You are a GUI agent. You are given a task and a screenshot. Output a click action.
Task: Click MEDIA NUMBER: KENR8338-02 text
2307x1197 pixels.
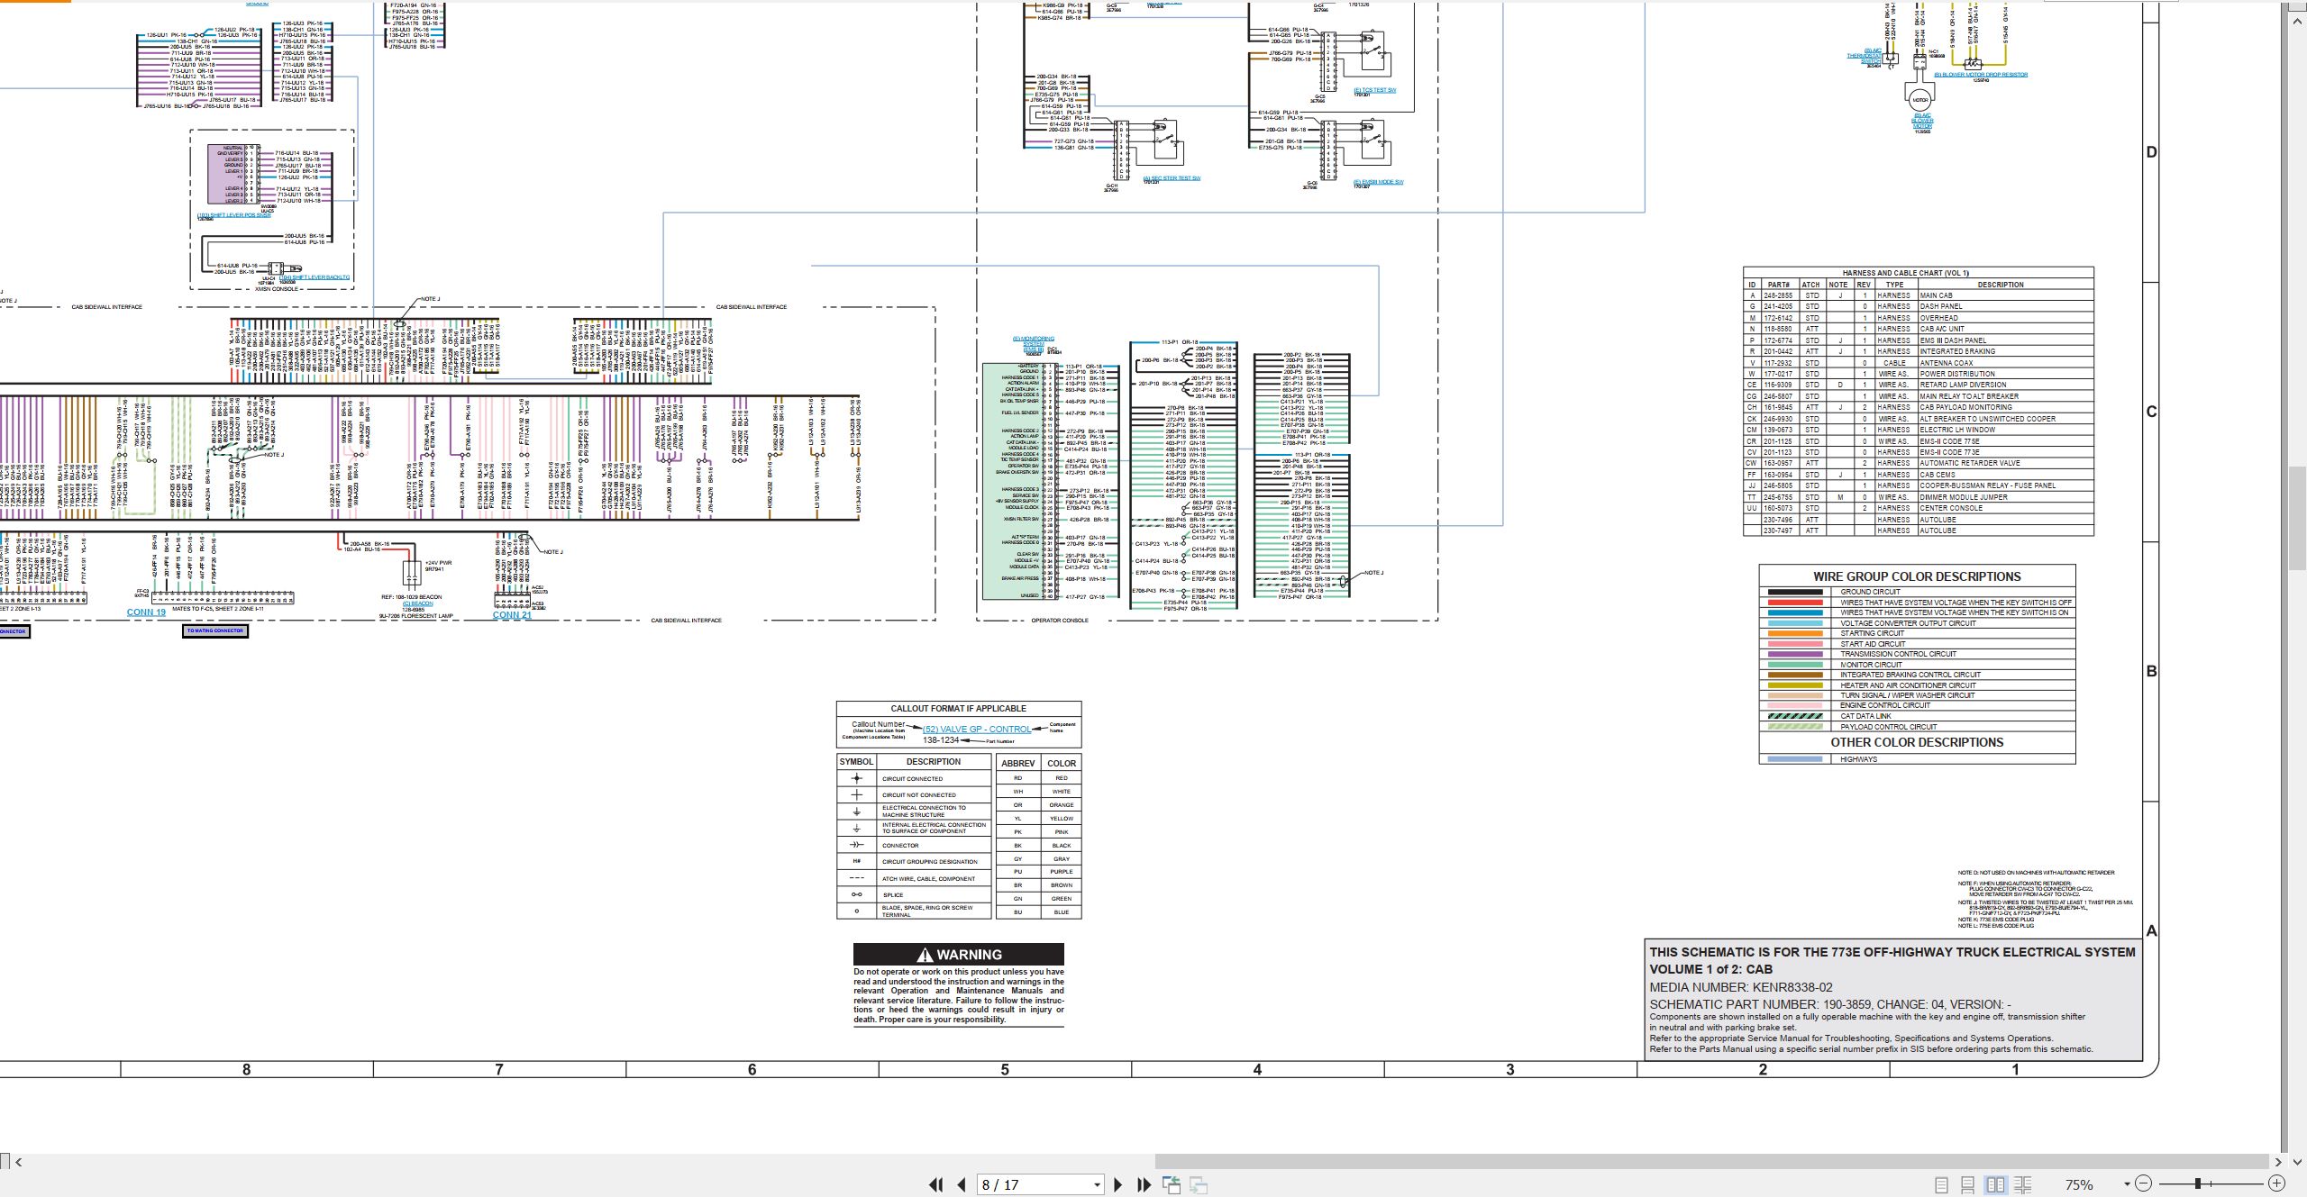coord(1741,987)
